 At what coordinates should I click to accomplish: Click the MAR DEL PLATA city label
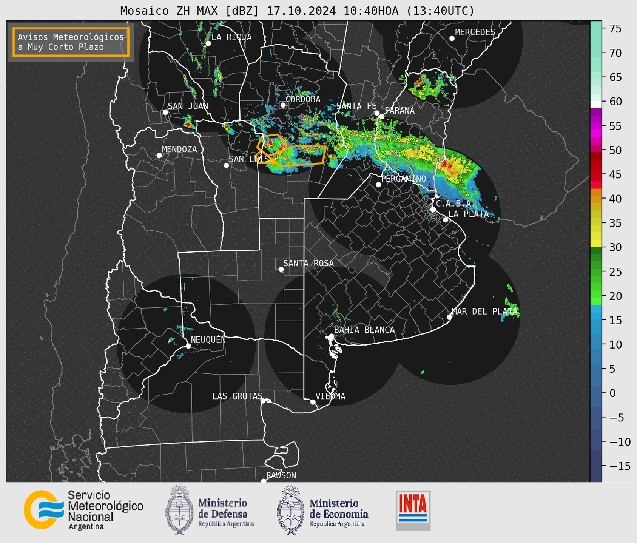click(485, 312)
